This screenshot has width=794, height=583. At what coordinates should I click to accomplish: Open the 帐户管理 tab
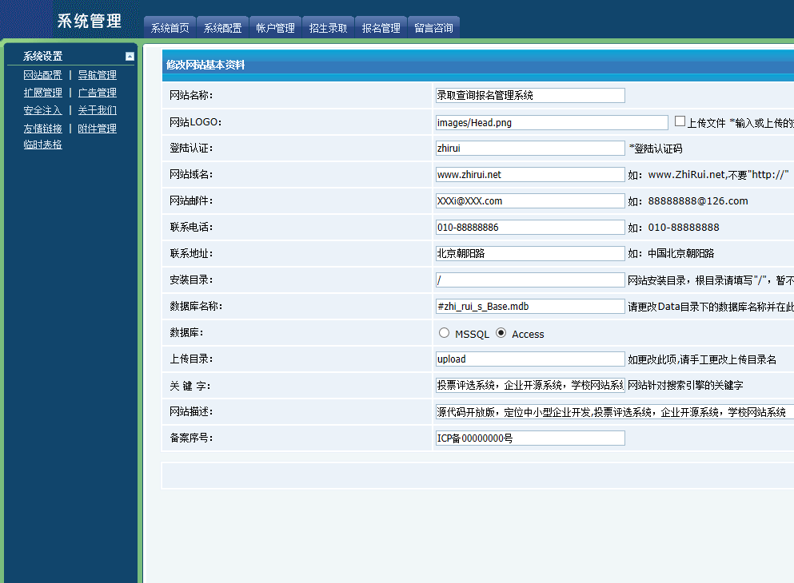tap(276, 28)
